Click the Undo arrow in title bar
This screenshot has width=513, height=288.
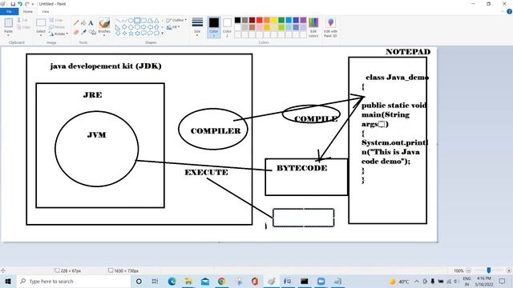[x=20, y=4]
